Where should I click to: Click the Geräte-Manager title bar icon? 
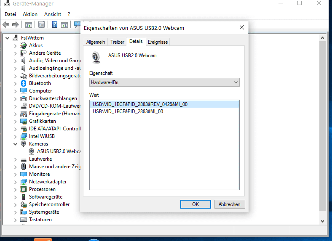7,3
